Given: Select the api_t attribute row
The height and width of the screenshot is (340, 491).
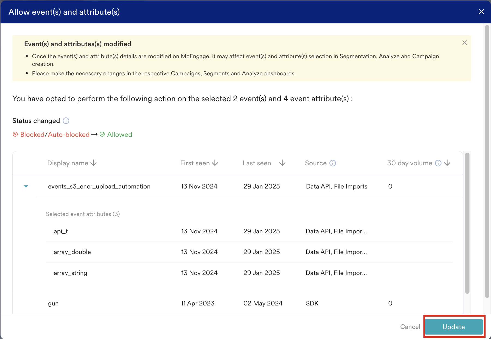Looking at the screenshot, I should 249,231.
